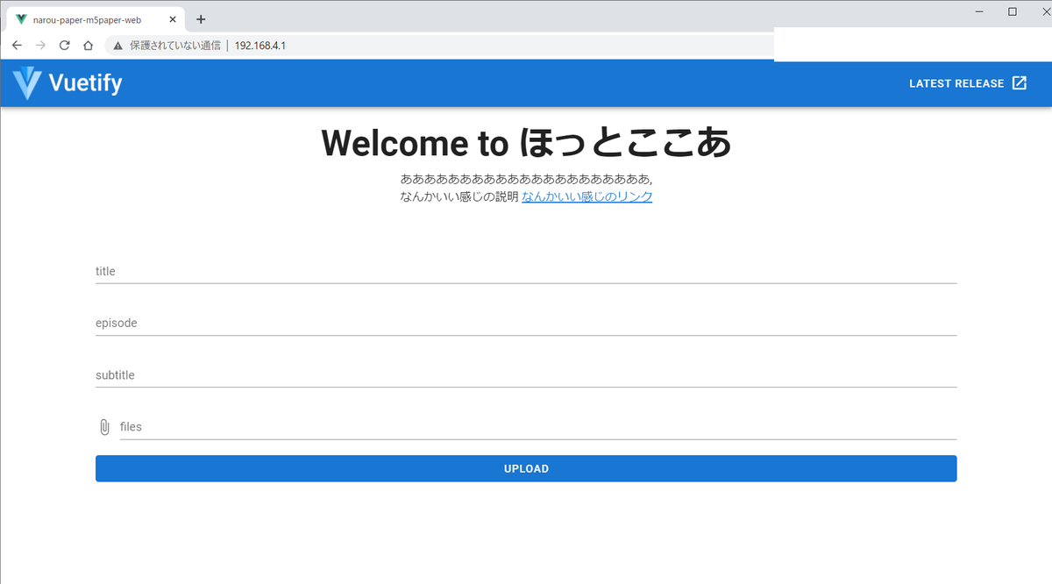Image resolution: width=1052 pixels, height=584 pixels.
Task: Focus the title text field
Action: [526, 272]
